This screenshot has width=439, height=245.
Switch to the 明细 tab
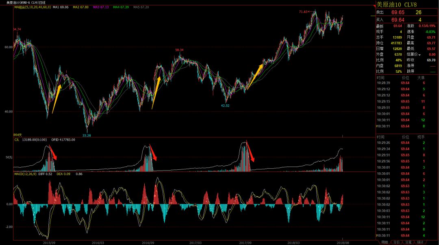[x=385, y=242]
